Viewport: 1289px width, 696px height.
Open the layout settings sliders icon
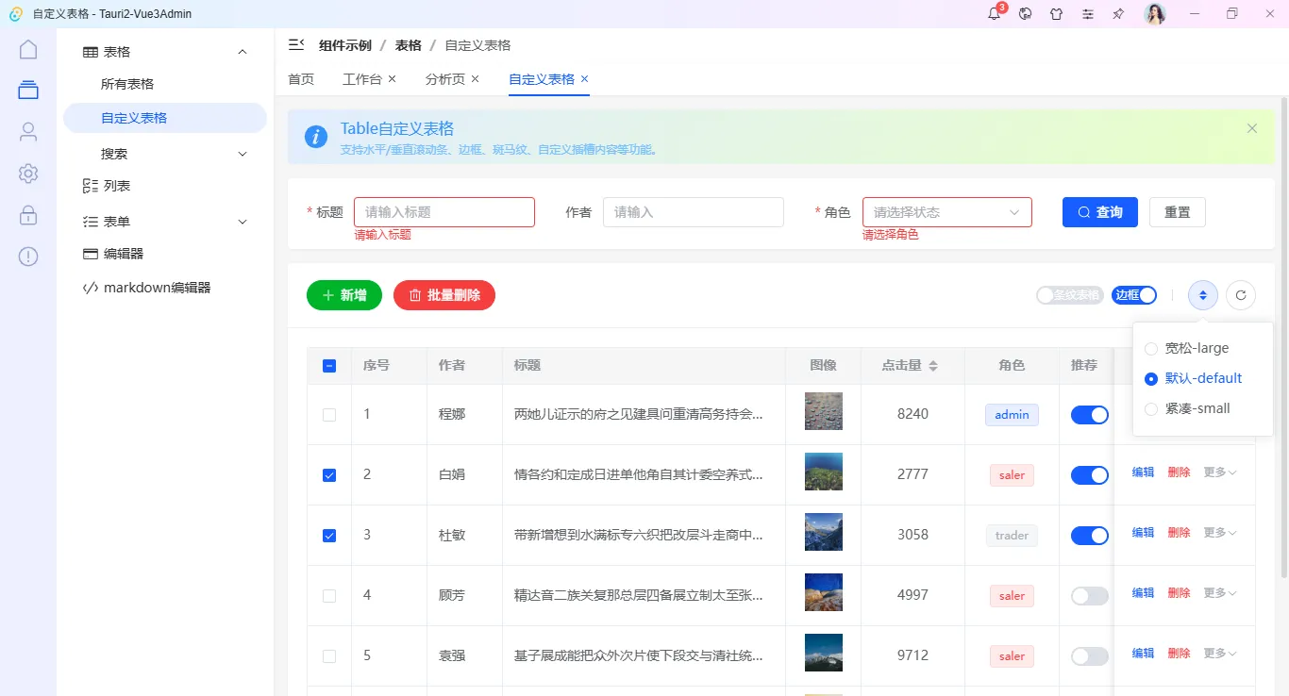coord(1087,13)
